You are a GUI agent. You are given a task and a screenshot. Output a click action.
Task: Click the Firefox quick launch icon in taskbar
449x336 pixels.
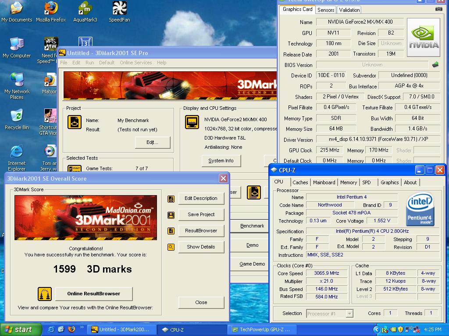(x=71, y=329)
